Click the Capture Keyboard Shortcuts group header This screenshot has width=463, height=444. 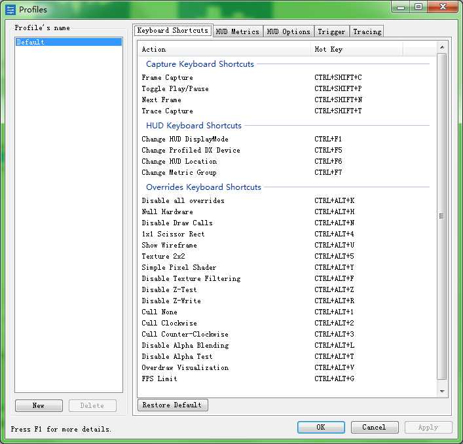(200, 64)
